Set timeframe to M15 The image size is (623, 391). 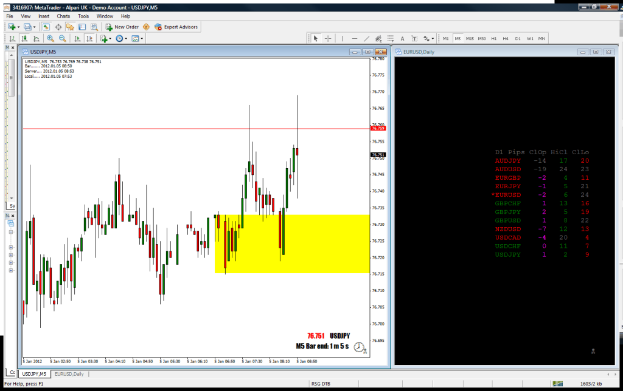[x=470, y=38]
